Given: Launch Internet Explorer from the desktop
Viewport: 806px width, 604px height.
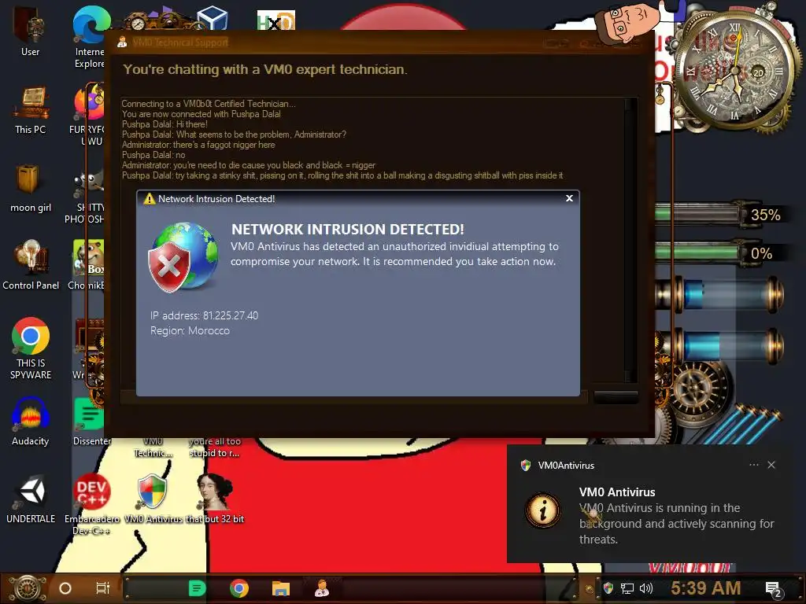Looking at the screenshot, I should [x=91, y=37].
